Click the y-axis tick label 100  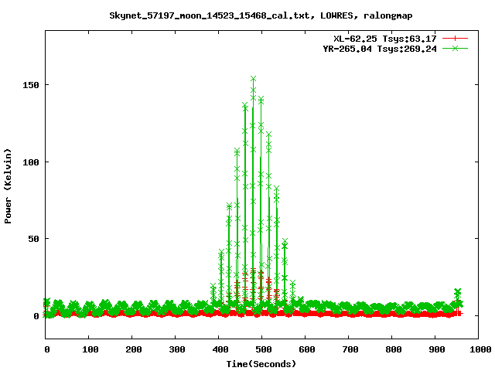tap(31, 162)
